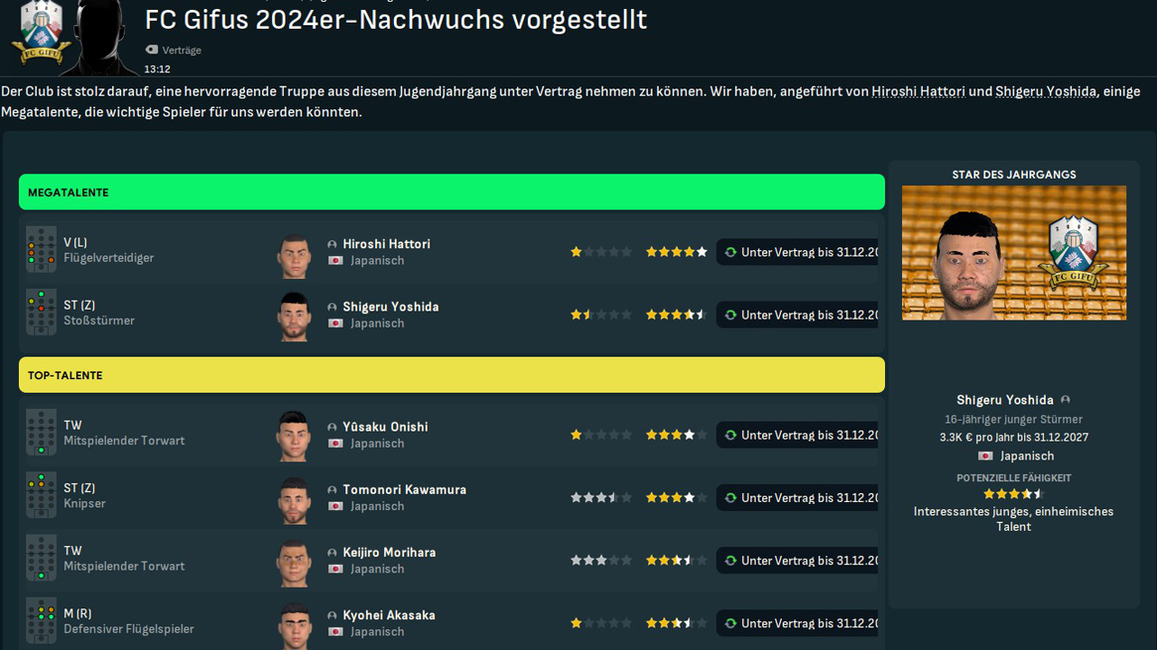Click contract button for Yūsaku Onishi
This screenshot has height=650, width=1157.
(799, 435)
